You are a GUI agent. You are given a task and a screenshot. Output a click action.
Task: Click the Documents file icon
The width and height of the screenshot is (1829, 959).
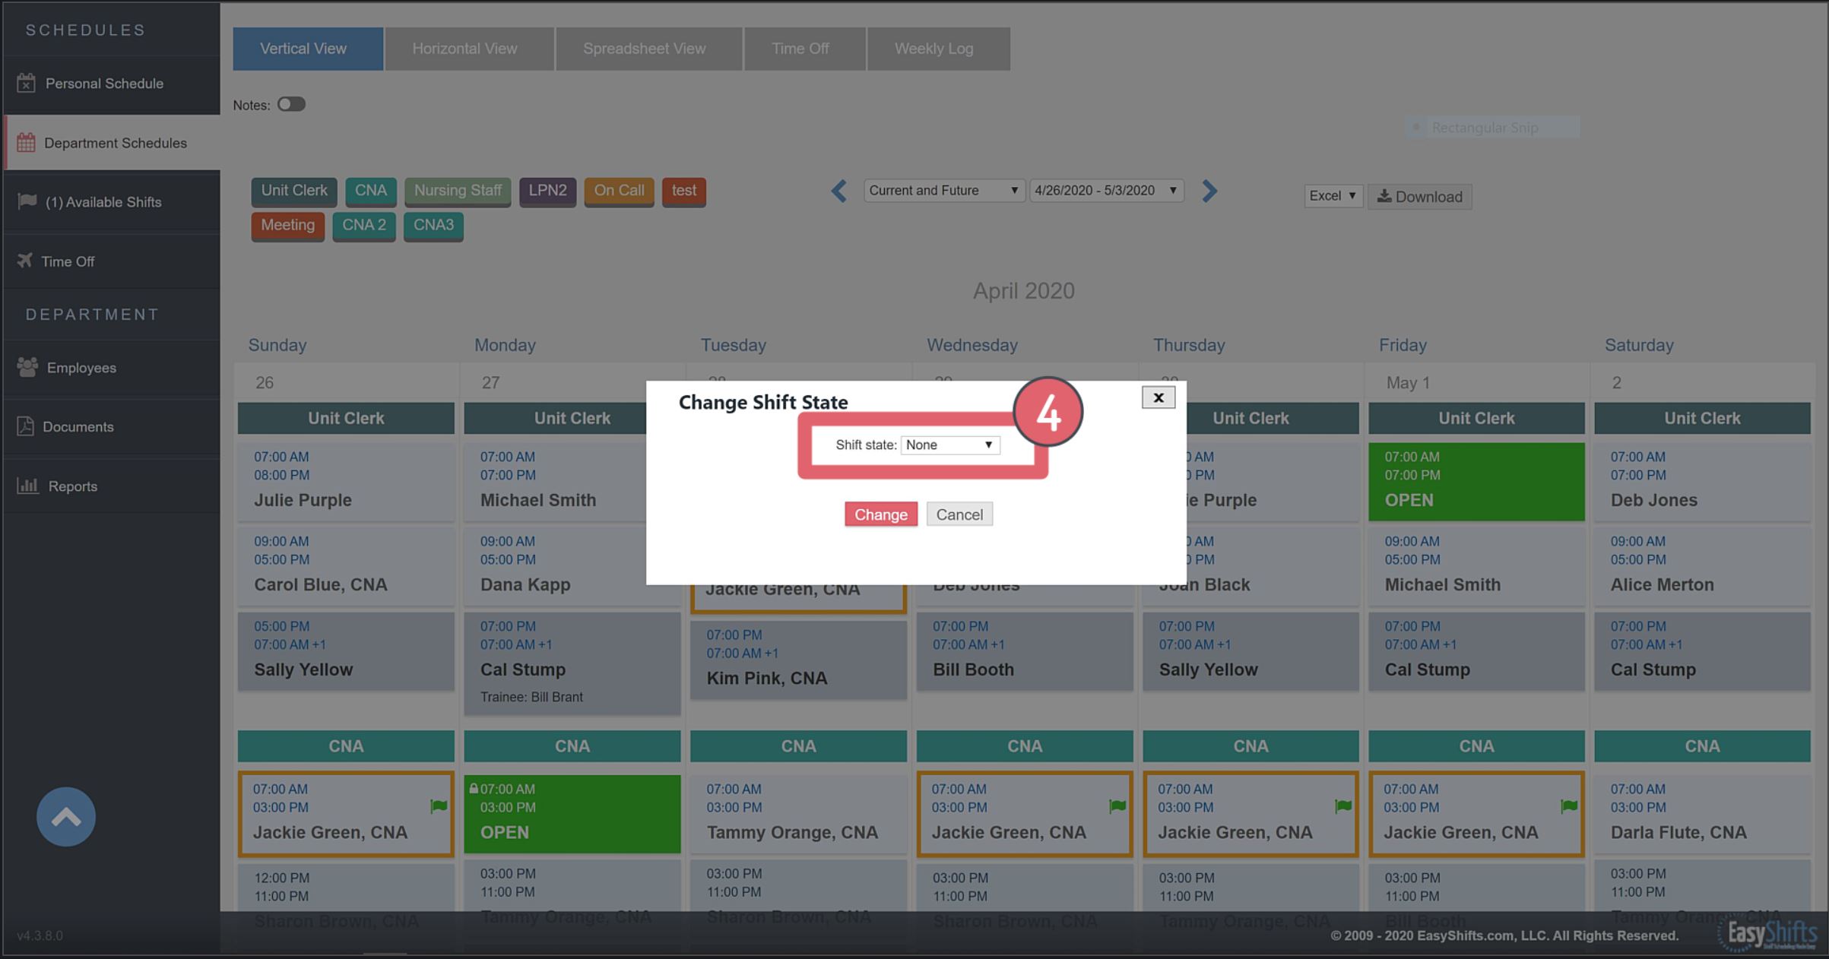pos(25,426)
